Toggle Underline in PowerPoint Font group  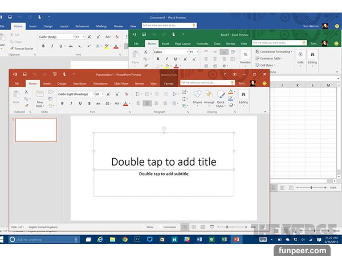pos(79,104)
